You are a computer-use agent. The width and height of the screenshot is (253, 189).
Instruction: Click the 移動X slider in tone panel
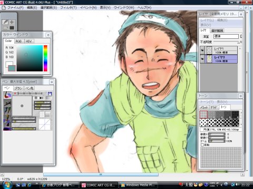pos(217,134)
